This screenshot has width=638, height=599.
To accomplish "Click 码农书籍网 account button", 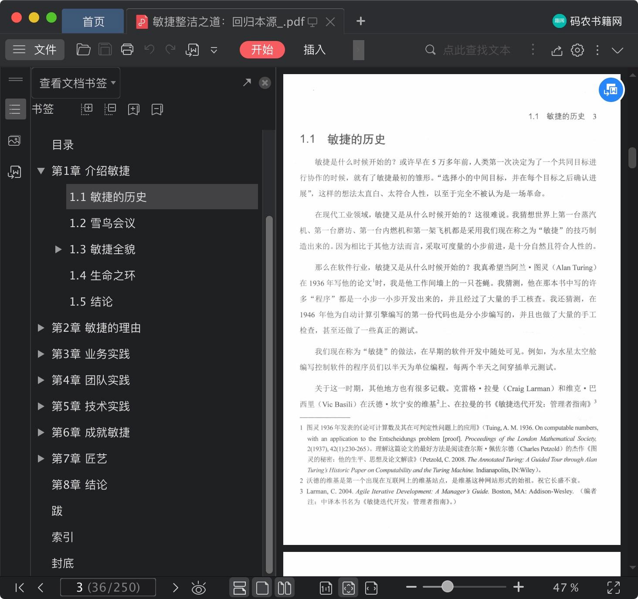I will 587,21.
